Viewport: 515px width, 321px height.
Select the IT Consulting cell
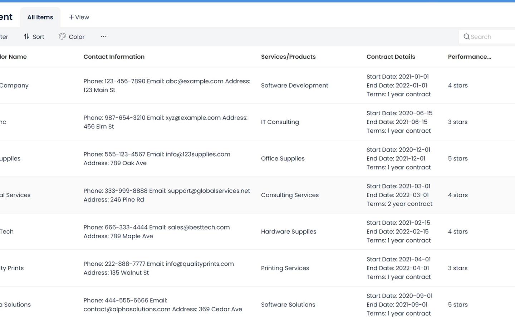tap(280, 122)
